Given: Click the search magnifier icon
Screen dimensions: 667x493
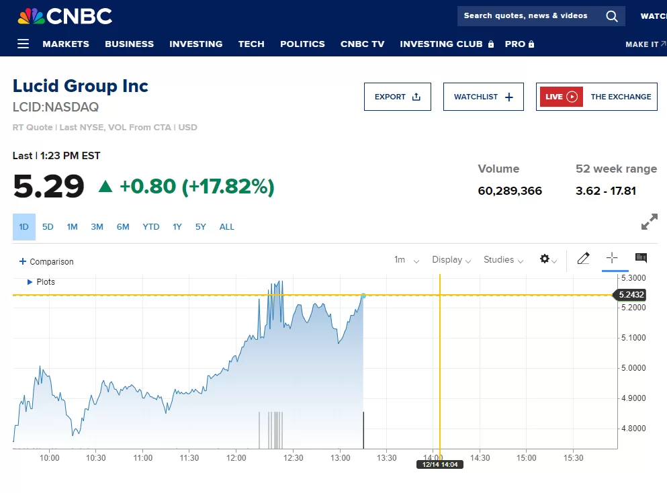Looking at the screenshot, I should pyautogui.click(x=612, y=16).
